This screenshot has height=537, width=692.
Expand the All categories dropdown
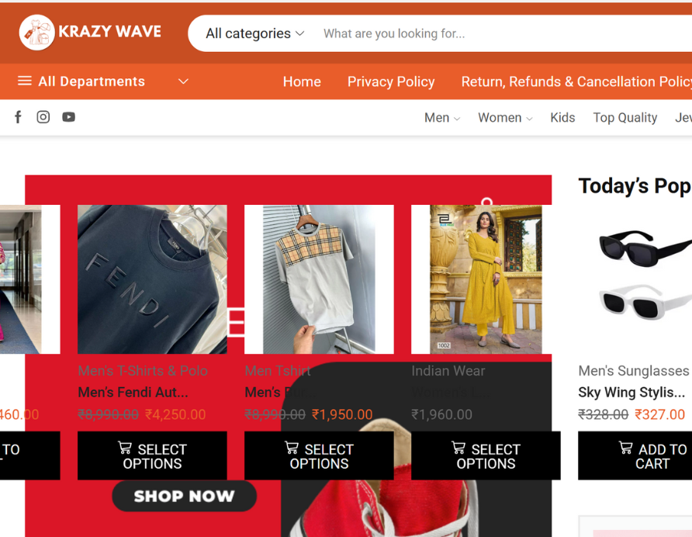254,33
